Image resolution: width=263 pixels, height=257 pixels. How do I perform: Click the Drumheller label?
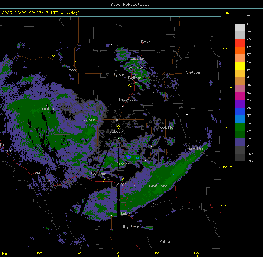[x=195, y=149]
